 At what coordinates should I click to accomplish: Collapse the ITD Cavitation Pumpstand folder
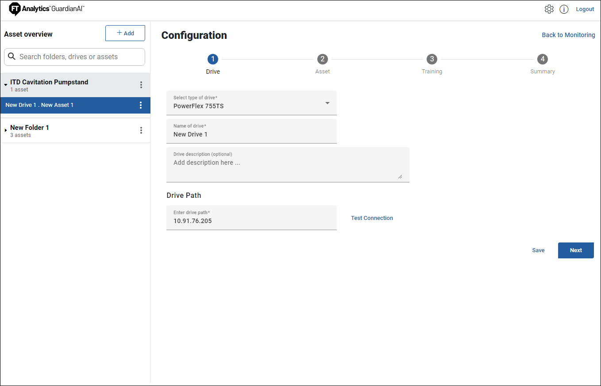point(6,85)
